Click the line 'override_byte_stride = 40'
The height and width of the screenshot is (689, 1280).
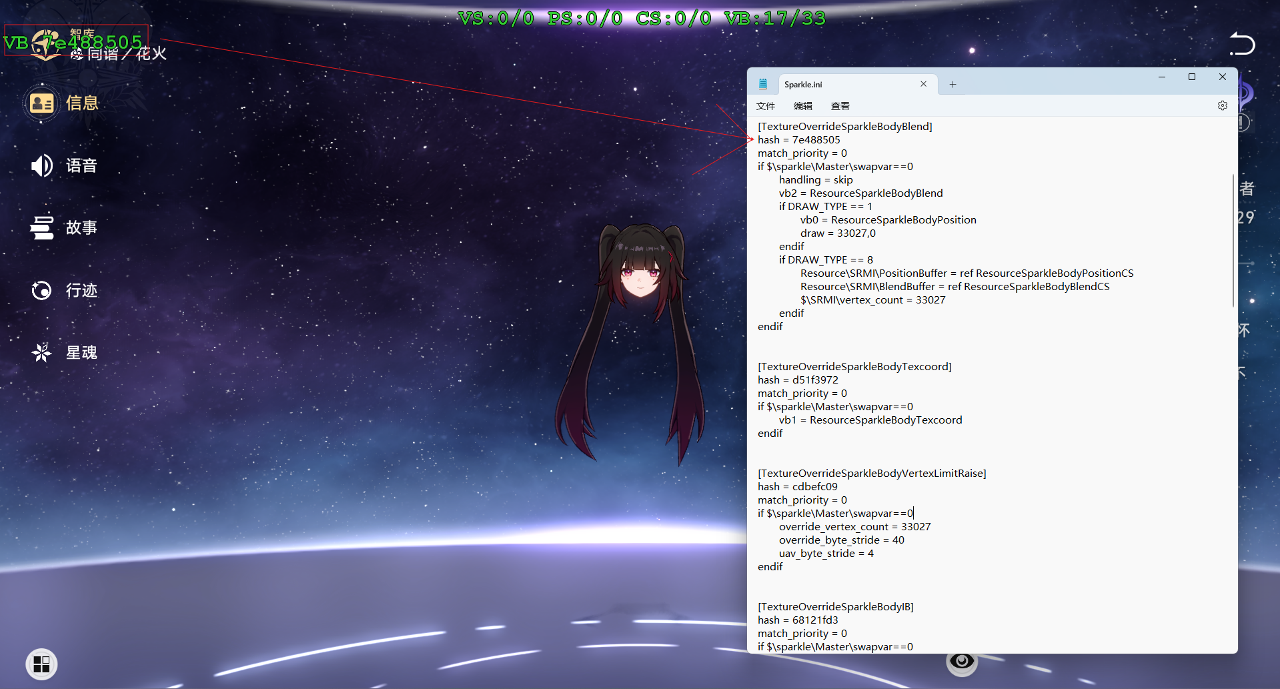point(842,540)
